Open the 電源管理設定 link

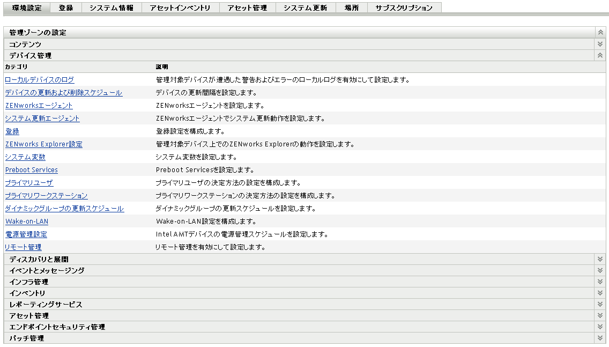pos(26,234)
